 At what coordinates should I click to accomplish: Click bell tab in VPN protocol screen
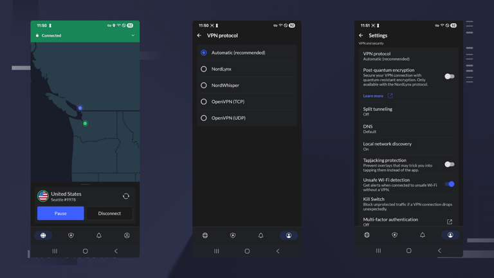click(261, 236)
